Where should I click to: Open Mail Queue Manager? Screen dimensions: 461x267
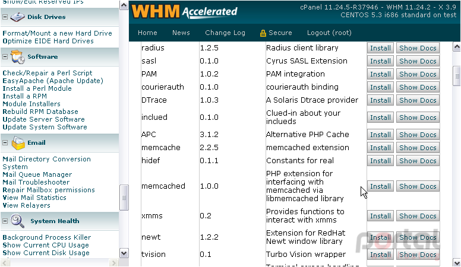37,174
